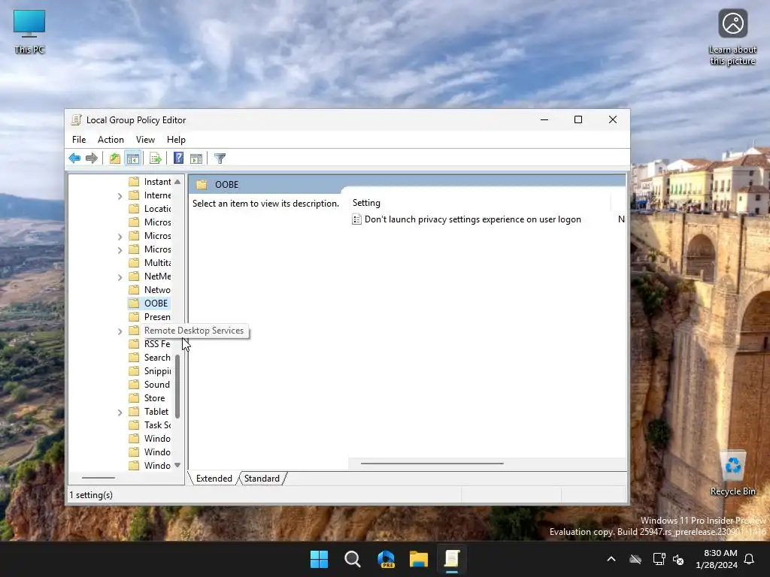Select the Multita folder in the tree
Viewport: 770px width, 577px height.
tap(157, 262)
